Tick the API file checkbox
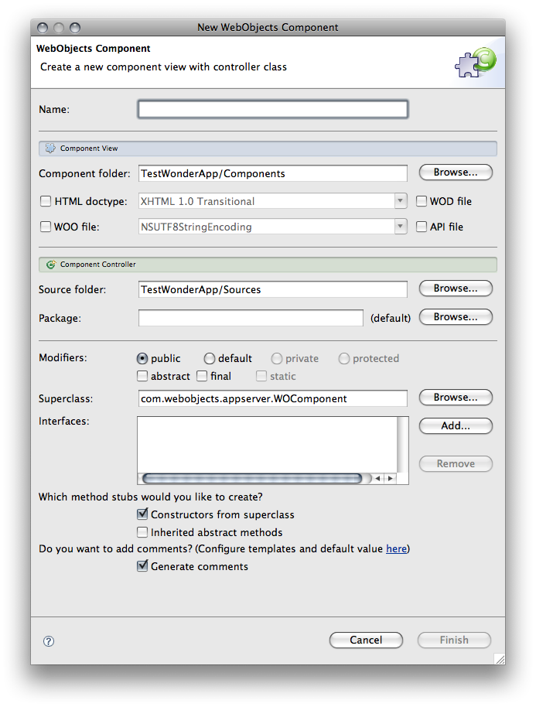This screenshot has height=707, width=536. coord(421,227)
